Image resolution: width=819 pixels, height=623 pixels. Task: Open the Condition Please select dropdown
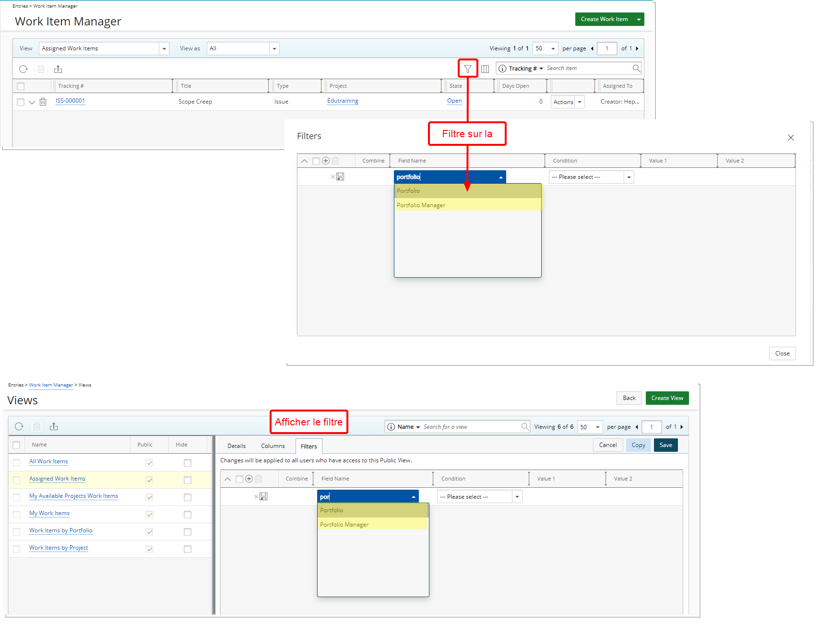(x=629, y=176)
